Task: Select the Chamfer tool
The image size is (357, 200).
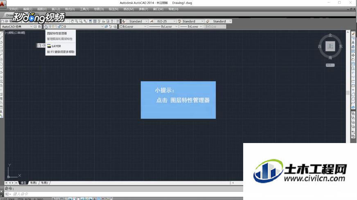Action: [353, 94]
